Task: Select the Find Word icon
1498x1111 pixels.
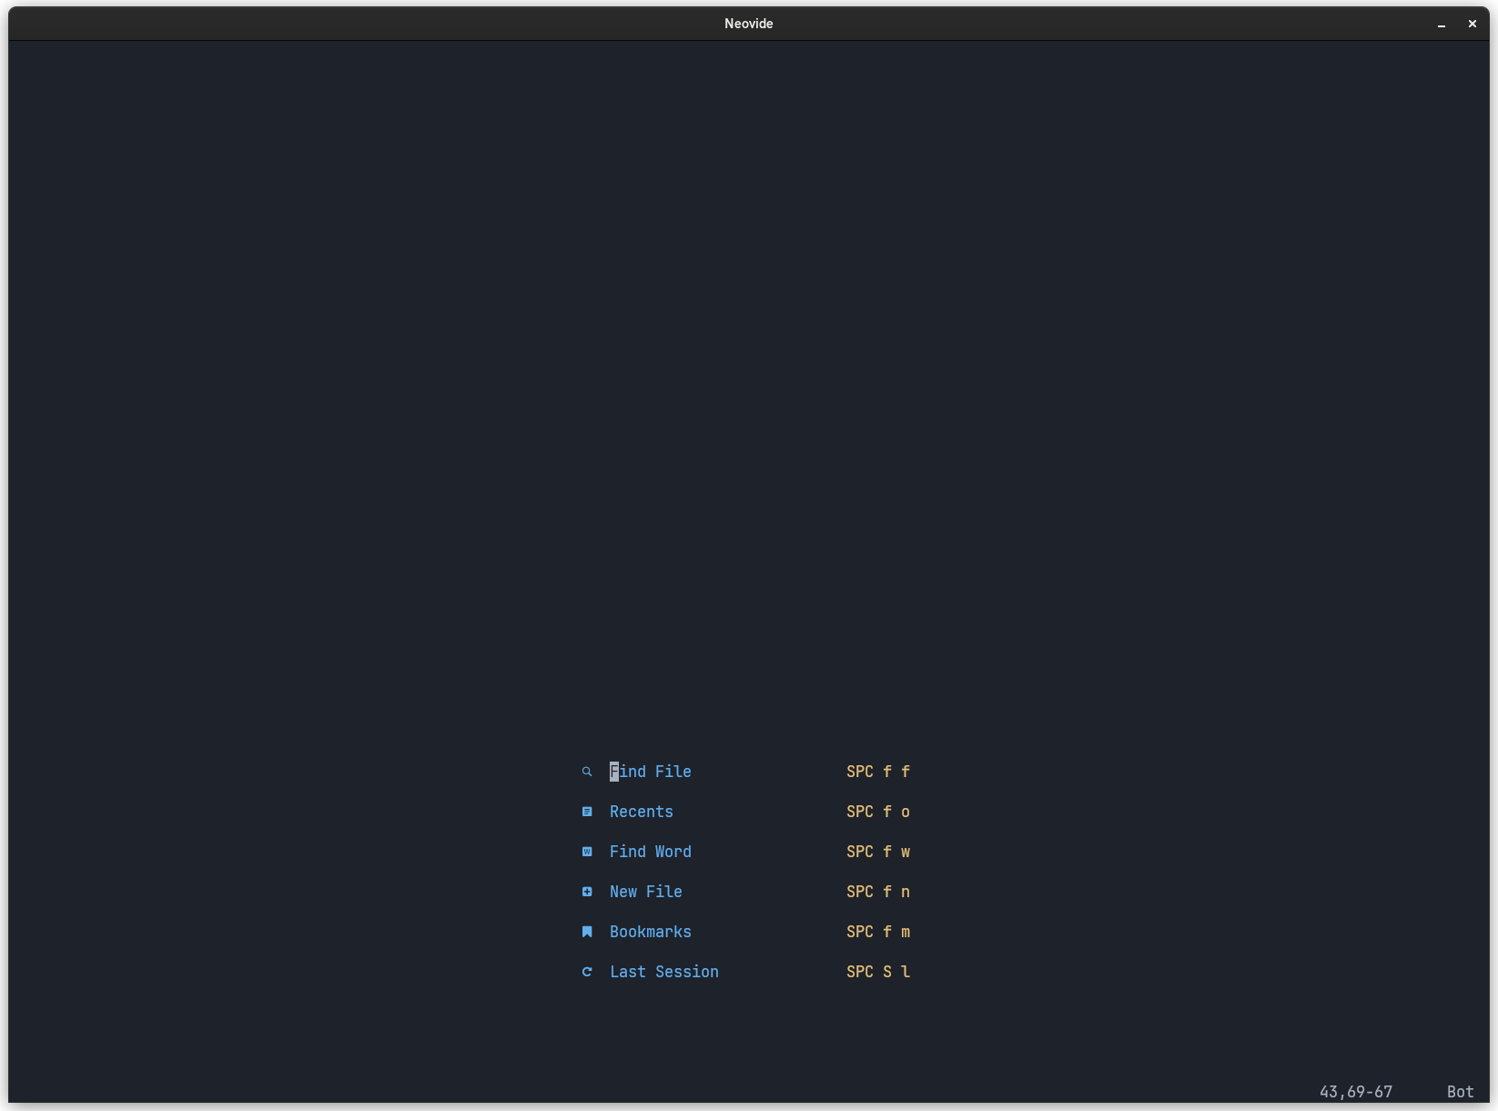Action: point(587,852)
